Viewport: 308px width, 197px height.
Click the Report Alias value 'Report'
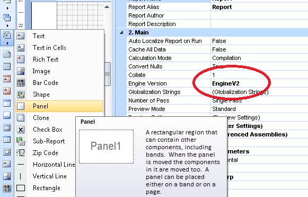[222, 7]
